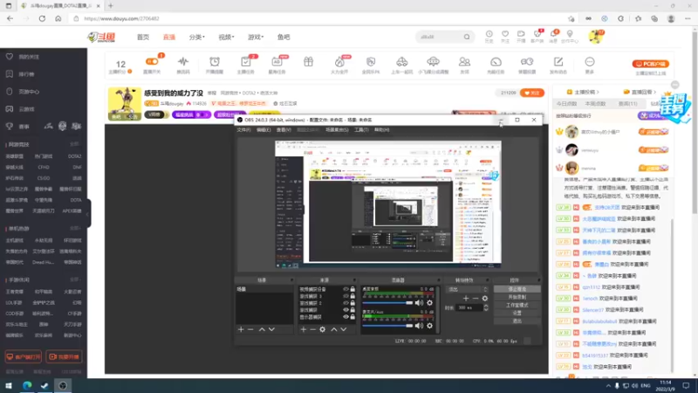Click the orange 关注 follow button
Screen dimensions: 698x393
(x=532, y=93)
